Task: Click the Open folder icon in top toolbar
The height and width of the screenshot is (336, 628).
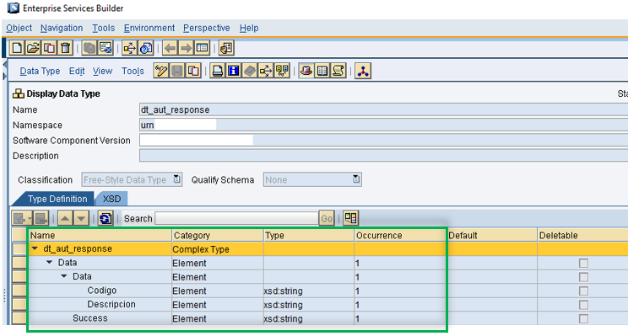Action: pyautogui.click(x=33, y=48)
